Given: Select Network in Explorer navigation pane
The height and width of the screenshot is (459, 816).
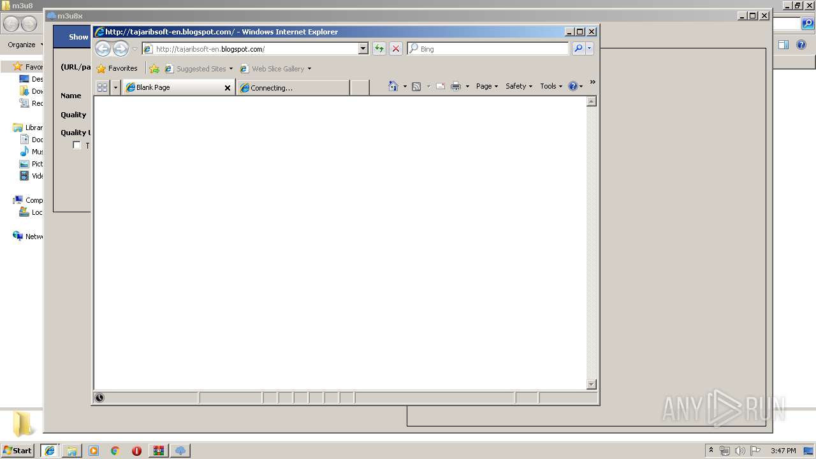Looking at the screenshot, I should point(28,237).
